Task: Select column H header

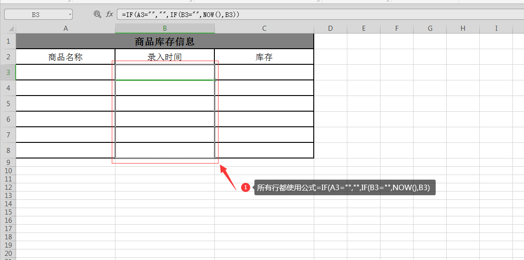Action: coord(463,28)
